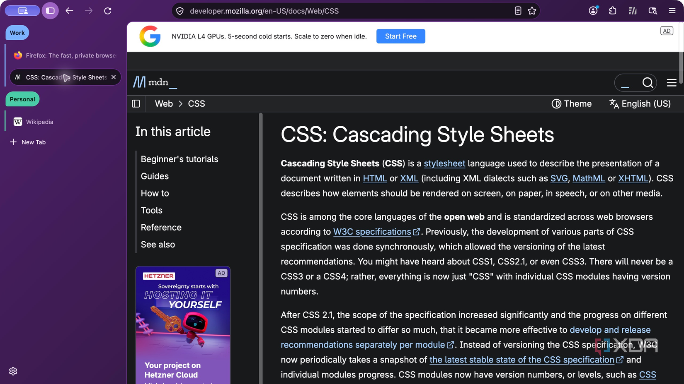This screenshot has width=684, height=384.
Task: Jump to the Reference section
Action: pyautogui.click(x=161, y=228)
